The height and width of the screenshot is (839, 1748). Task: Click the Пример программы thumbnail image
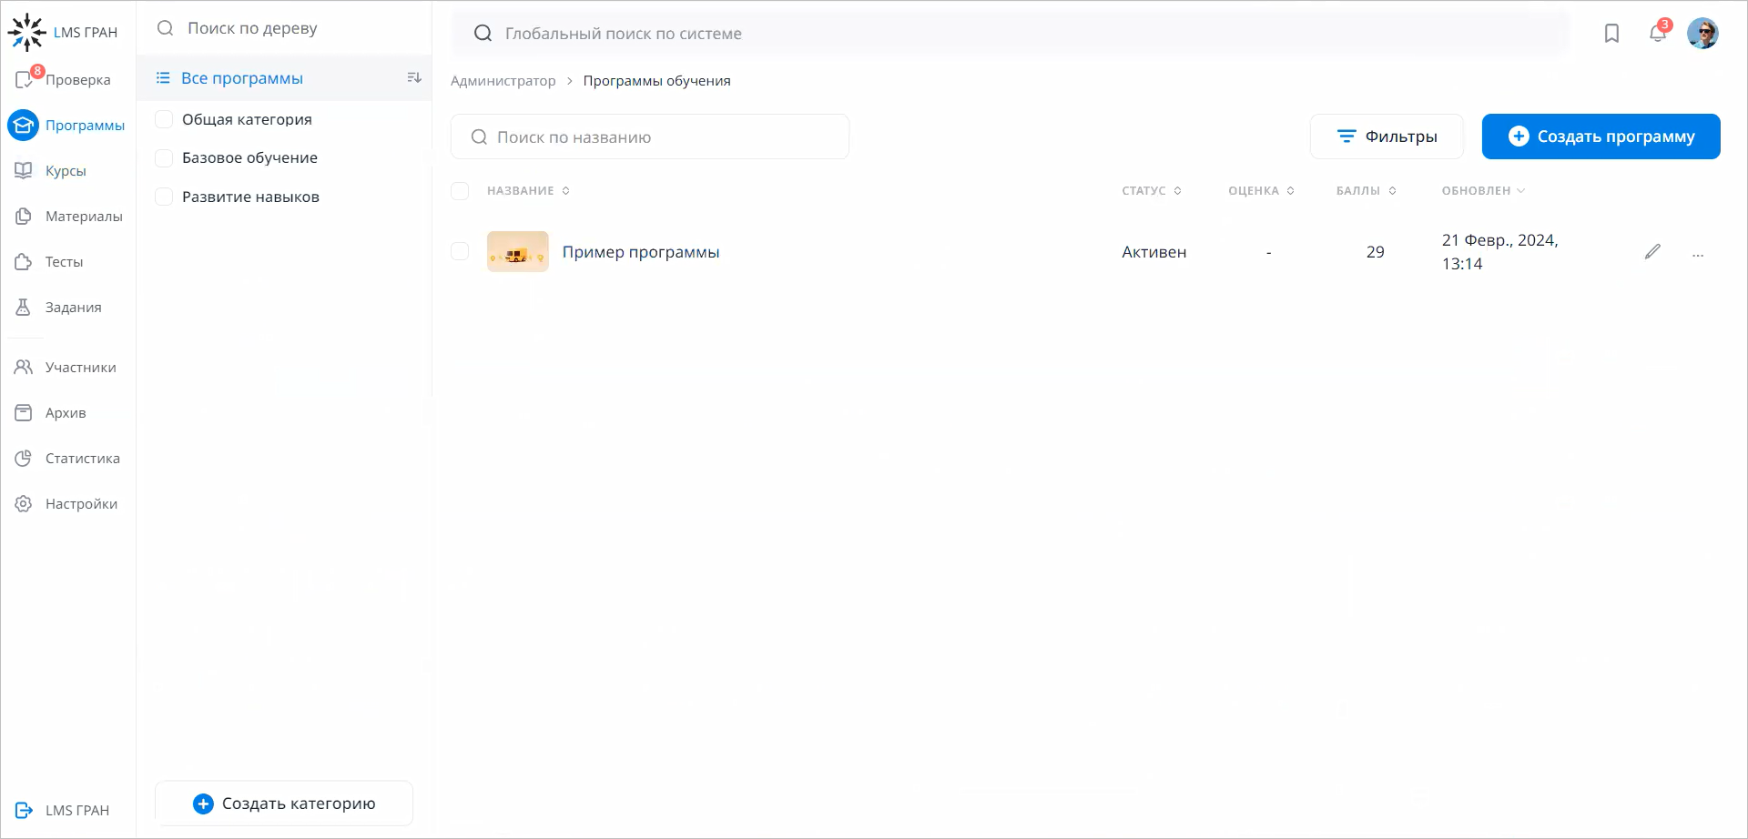coord(517,251)
